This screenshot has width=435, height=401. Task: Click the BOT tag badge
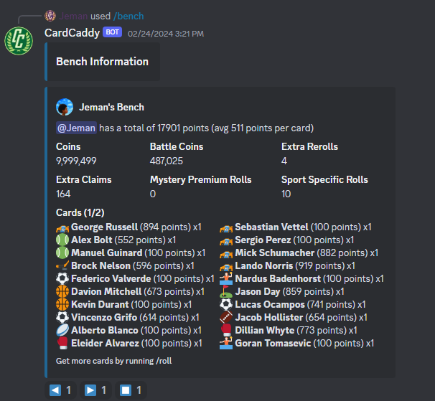(112, 32)
